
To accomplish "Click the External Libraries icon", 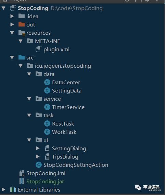I will tap(13, 189).
